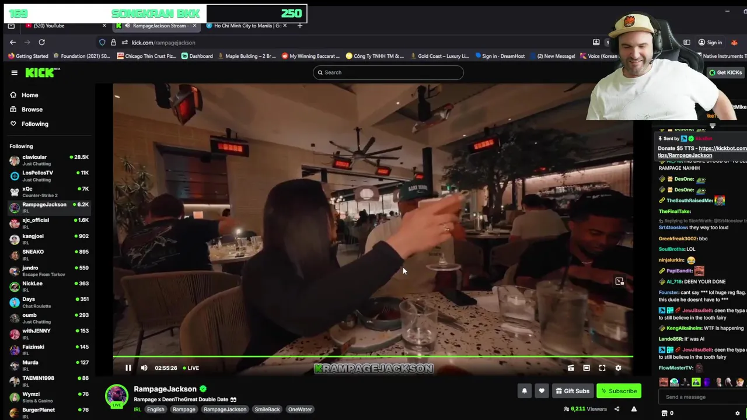Focus the Kick search field
747x420 pixels.
[388, 72]
